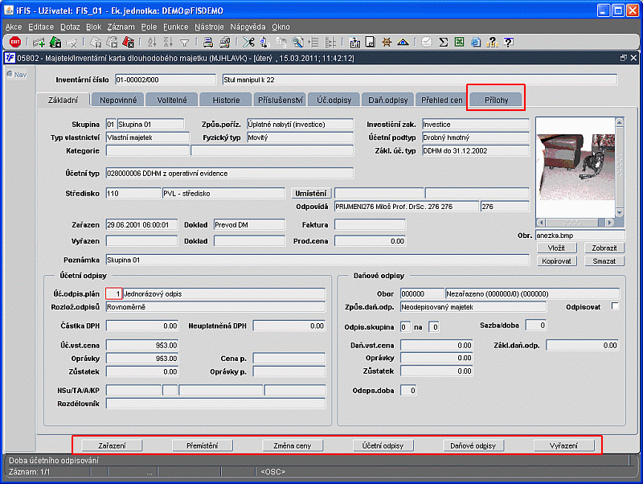Click the scissors cut icon in toolbar
Viewport: 643px width, 484px height.
(x=248, y=43)
